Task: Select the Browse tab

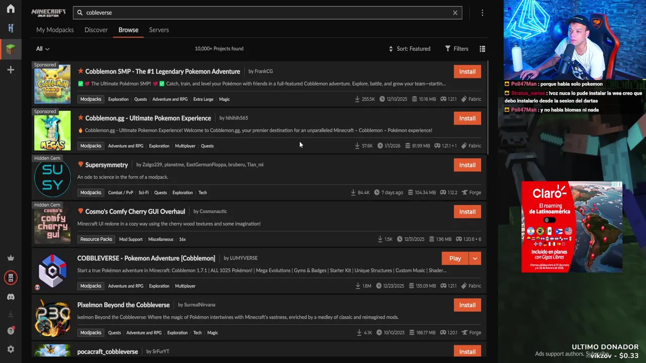Action: coord(128,30)
